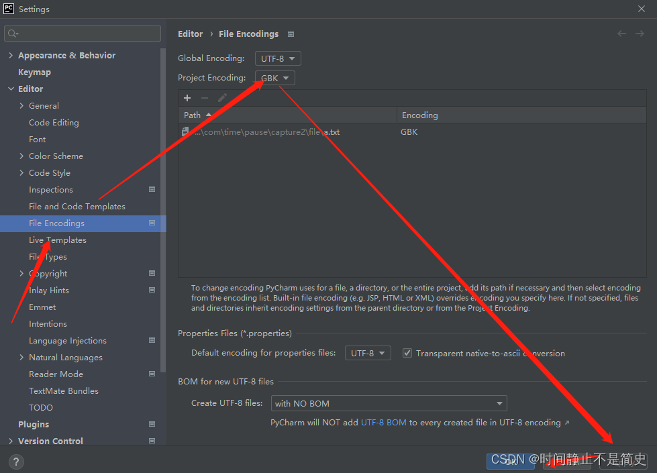Screen dimensions: 657x473
Task: Click project icon on Language Injections row
Action: [x=152, y=340]
